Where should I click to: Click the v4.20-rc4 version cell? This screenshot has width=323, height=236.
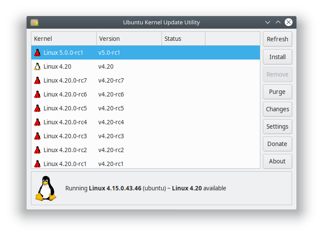(111, 122)
